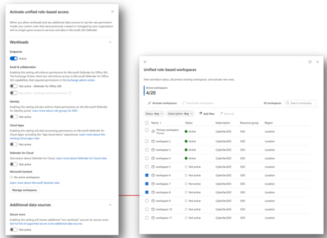Click the Reset all filters button
The width and height of the screenshot is (327, 238).
tap(227, 114)
